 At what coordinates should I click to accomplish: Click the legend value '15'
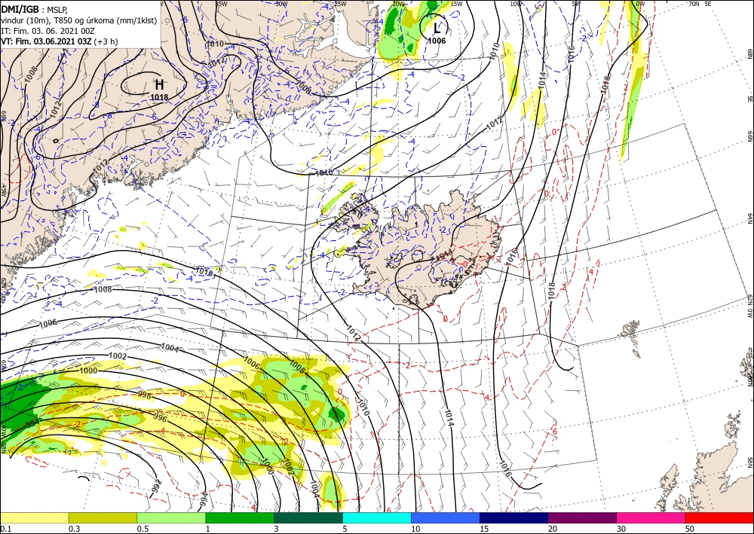coord(484,529)
